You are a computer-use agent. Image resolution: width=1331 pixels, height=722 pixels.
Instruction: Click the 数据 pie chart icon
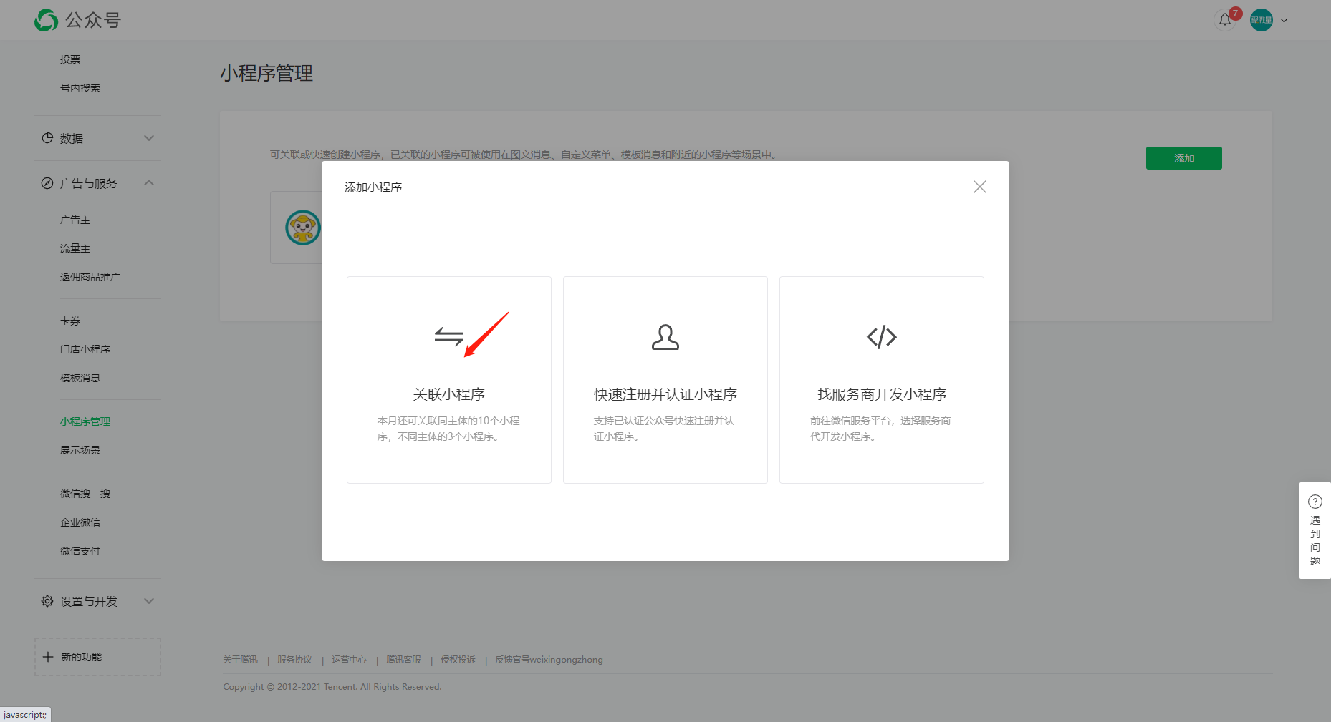click(x=47, y=138)
